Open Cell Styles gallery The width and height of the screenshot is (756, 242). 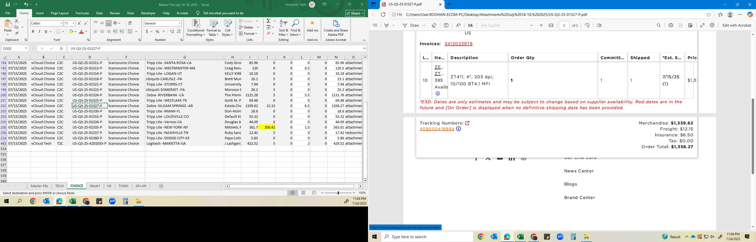(227, 28)
